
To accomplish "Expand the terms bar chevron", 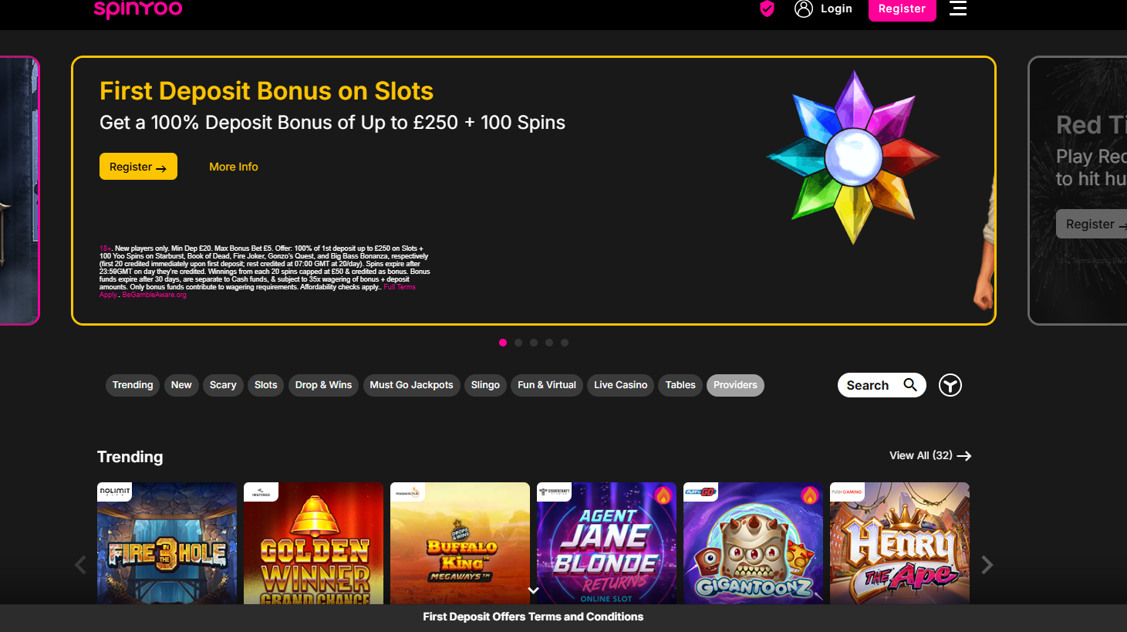I will point(533,590).
